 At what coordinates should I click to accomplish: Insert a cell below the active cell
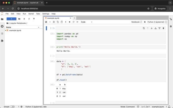pos(159,28)
